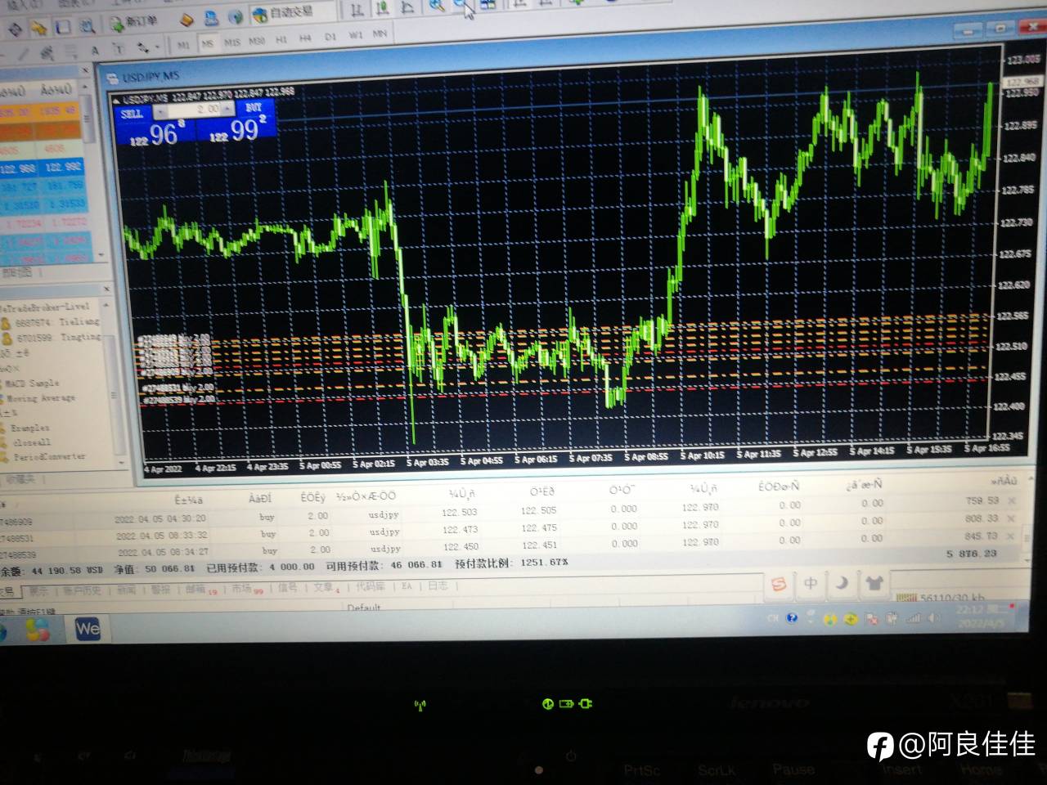Select the H1 timeframe
The width and height of the screenshot is (1047, 785).
click(x=281, y=38)
